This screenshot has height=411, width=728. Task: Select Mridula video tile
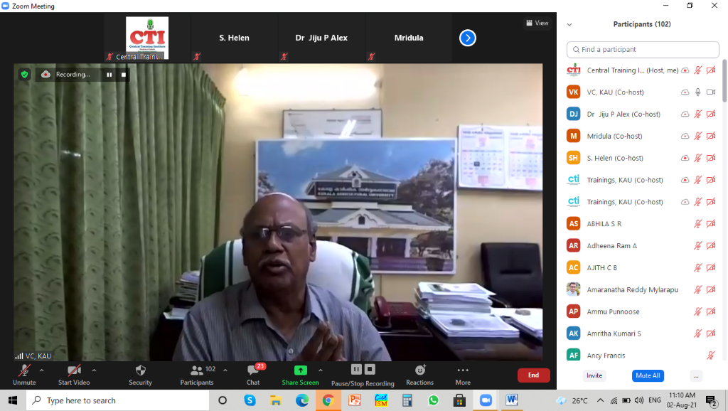[x=409, y=38]
